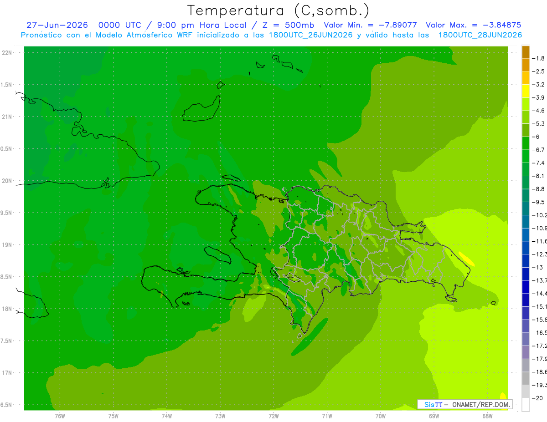Click the '19N' latitude label
This screenshot has width=547, height=422.
(7, 245)
